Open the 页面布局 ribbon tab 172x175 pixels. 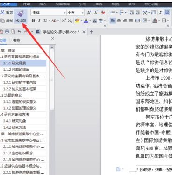(63, 4)
